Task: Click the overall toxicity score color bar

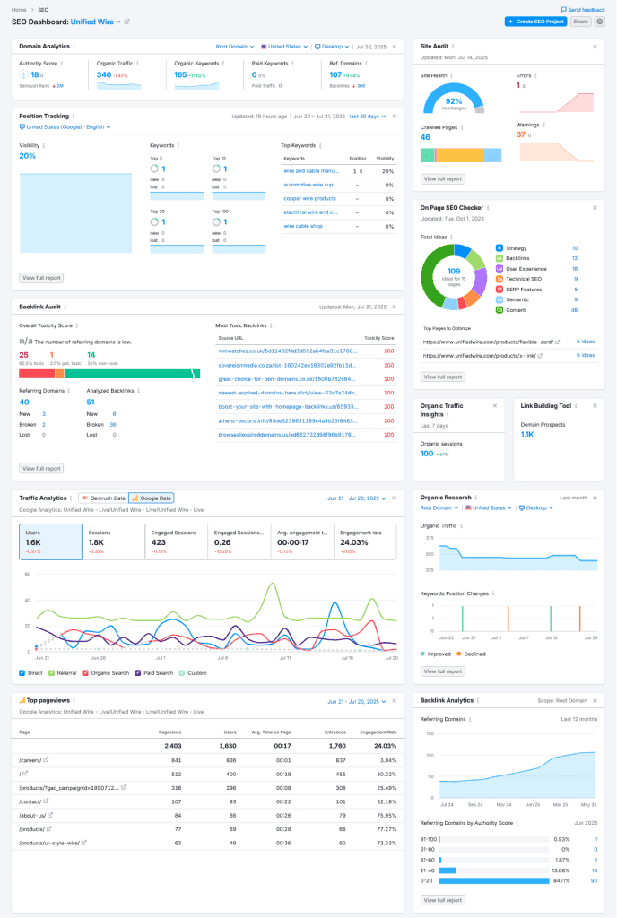Action: tap(109, 373)
